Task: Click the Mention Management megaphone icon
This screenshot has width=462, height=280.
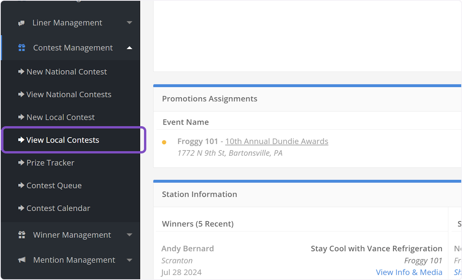Action: (22, 260)
